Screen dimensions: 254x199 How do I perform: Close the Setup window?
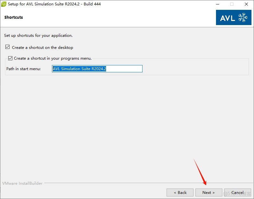click(246, 4)
